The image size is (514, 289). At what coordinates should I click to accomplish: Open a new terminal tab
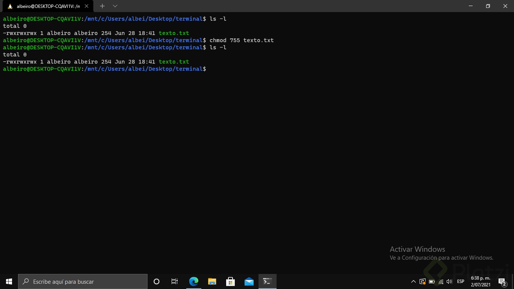[102, 6]
